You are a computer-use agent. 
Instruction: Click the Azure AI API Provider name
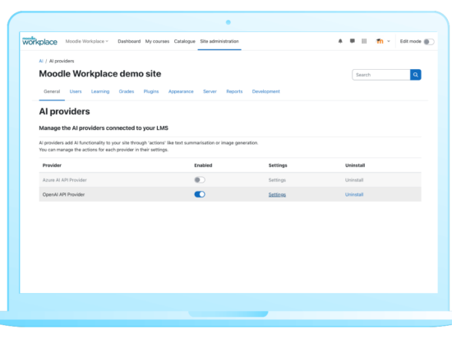pyautogui.click(x=65, y=180)
